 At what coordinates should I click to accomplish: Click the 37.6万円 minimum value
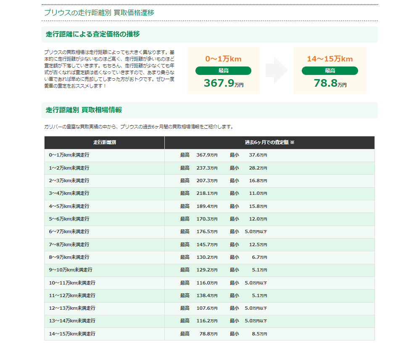pos(258,155)
